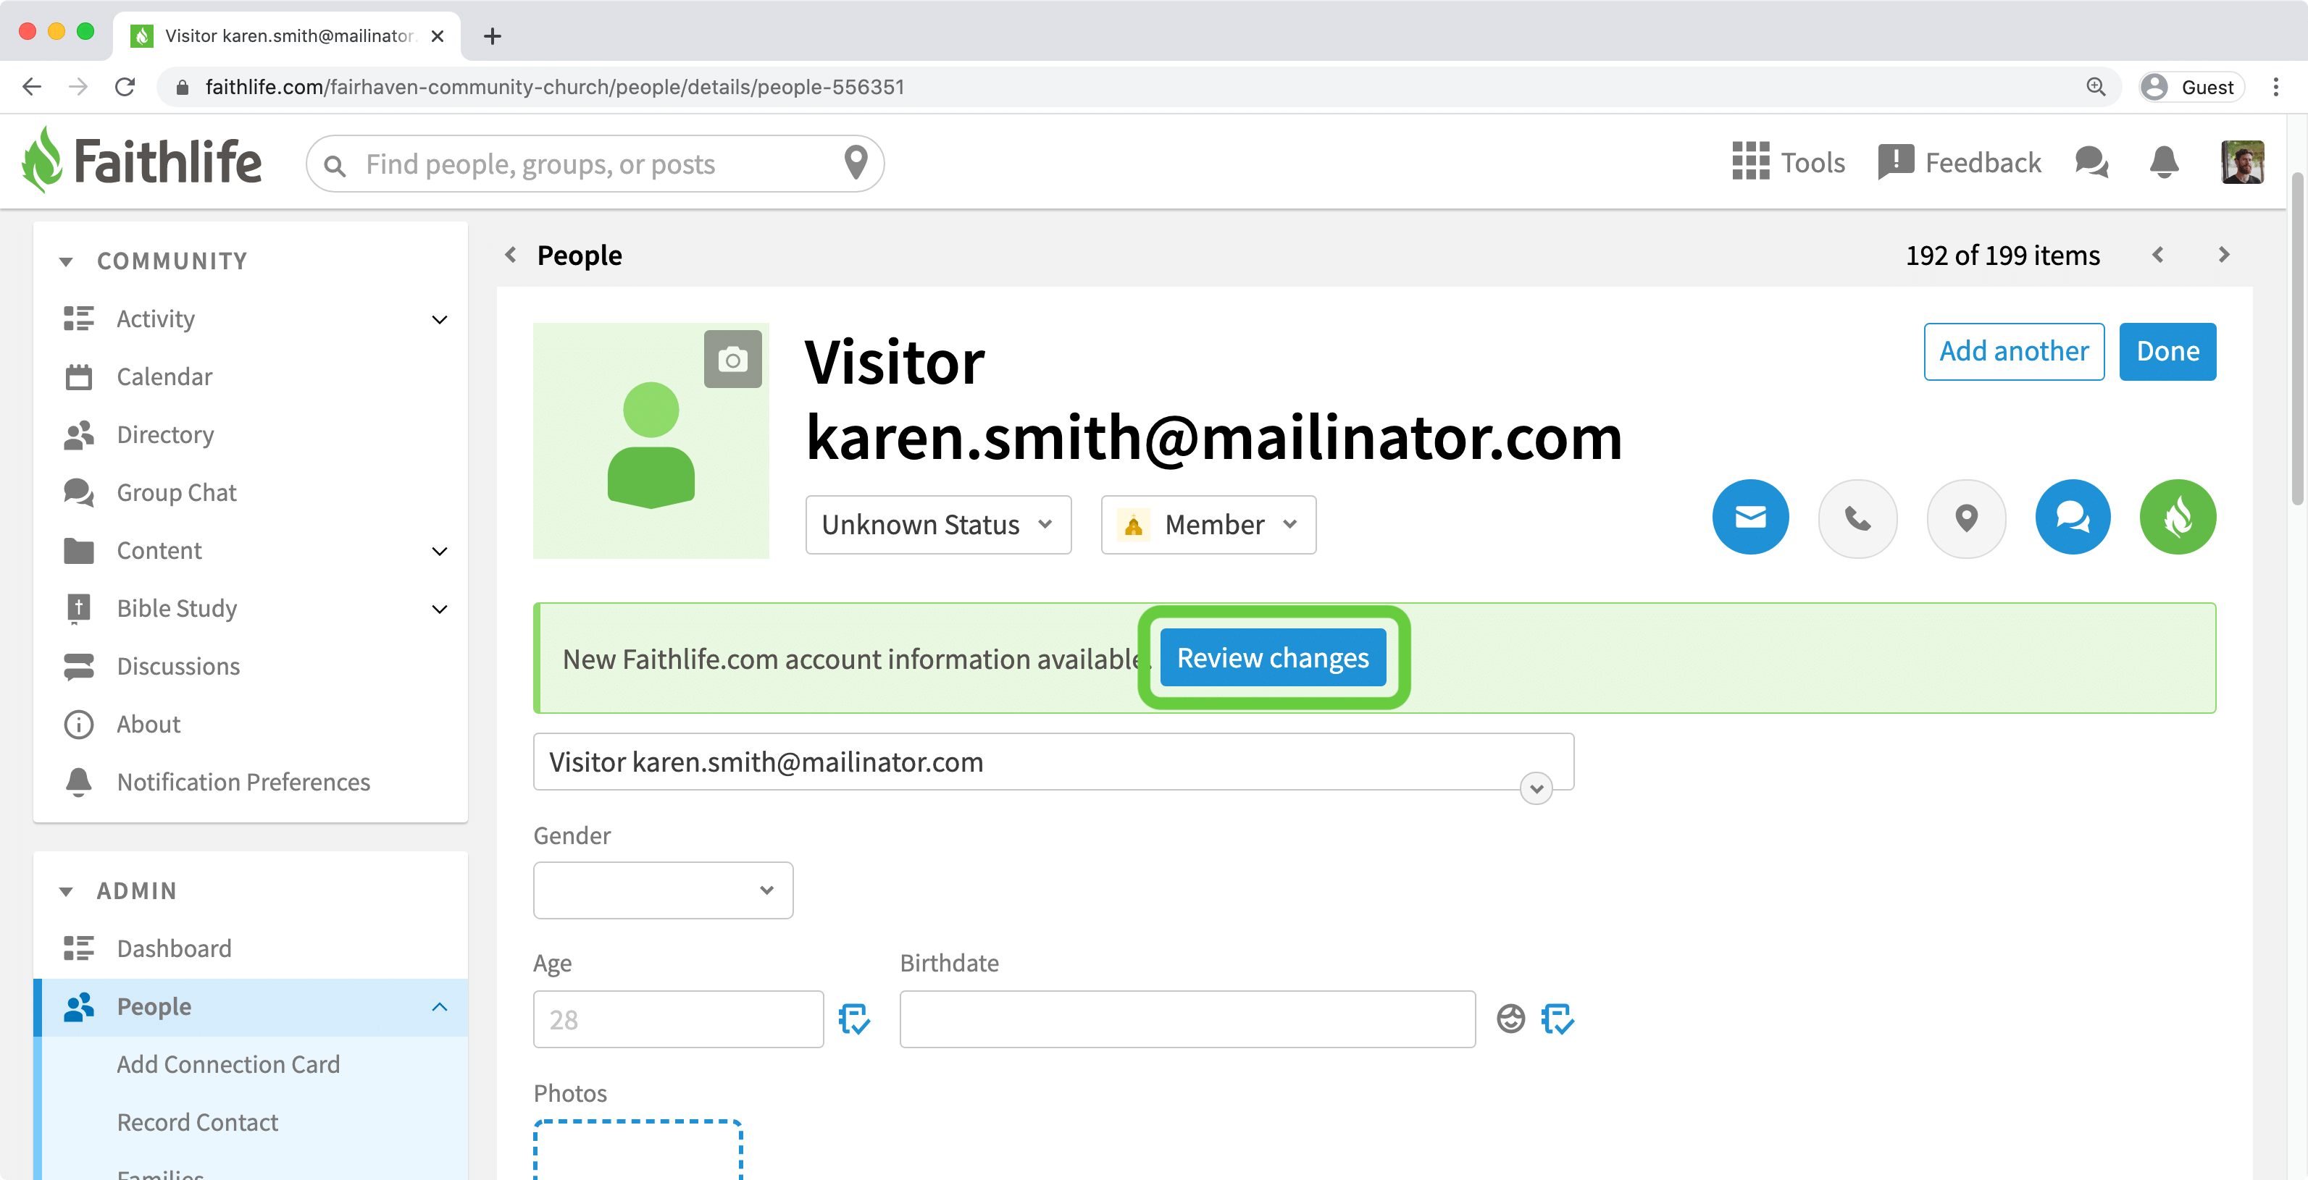Click the address location pin icon

[1966, 518]
